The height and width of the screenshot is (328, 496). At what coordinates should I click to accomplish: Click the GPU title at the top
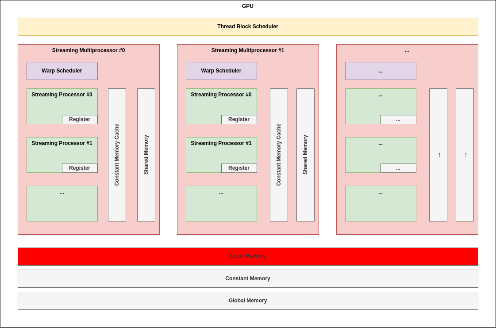(248, 6)
